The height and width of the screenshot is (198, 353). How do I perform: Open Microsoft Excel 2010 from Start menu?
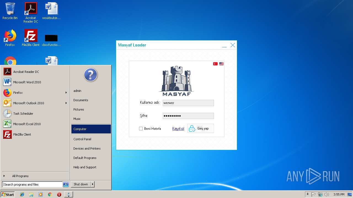tap(35, 124)
